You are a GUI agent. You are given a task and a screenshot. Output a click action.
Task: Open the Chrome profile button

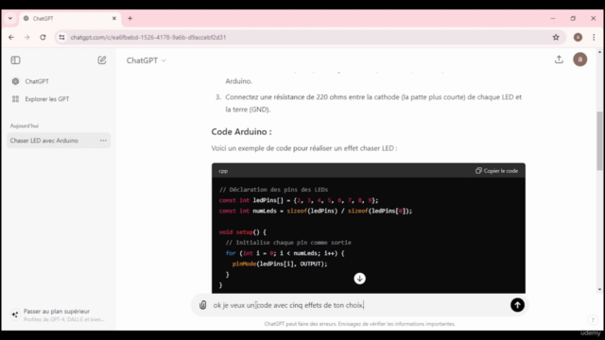(x=578, y=38)
